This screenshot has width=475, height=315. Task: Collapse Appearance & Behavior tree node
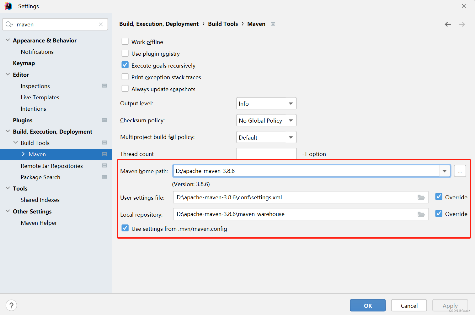(x=8, y=40)
